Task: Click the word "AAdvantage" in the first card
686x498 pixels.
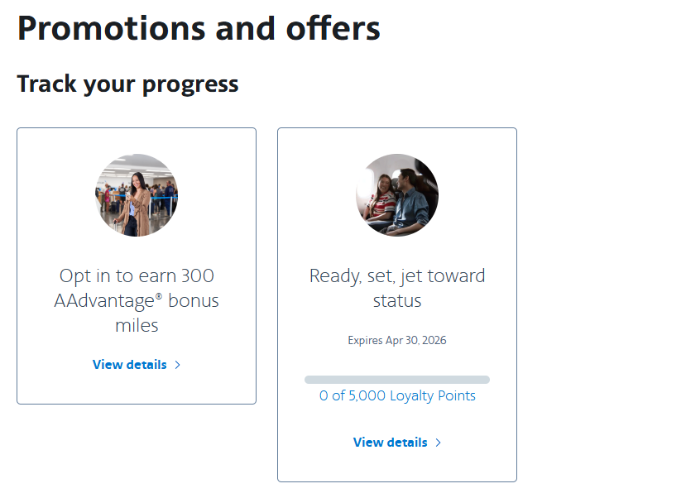Action: (x=103, y=301)
